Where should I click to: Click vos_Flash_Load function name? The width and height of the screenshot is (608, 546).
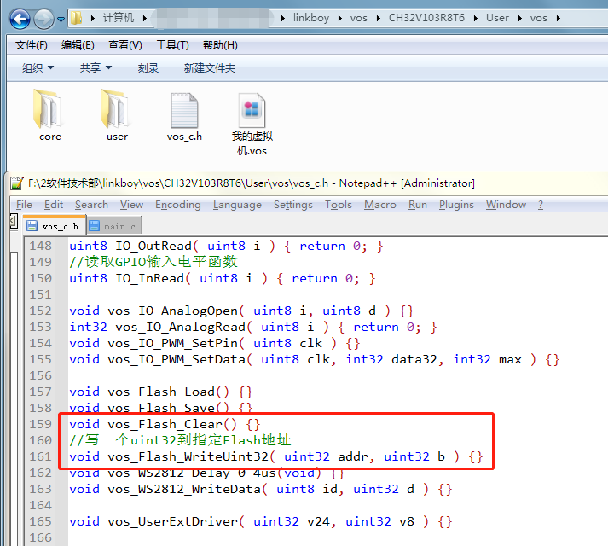click(x=161, y=392)
